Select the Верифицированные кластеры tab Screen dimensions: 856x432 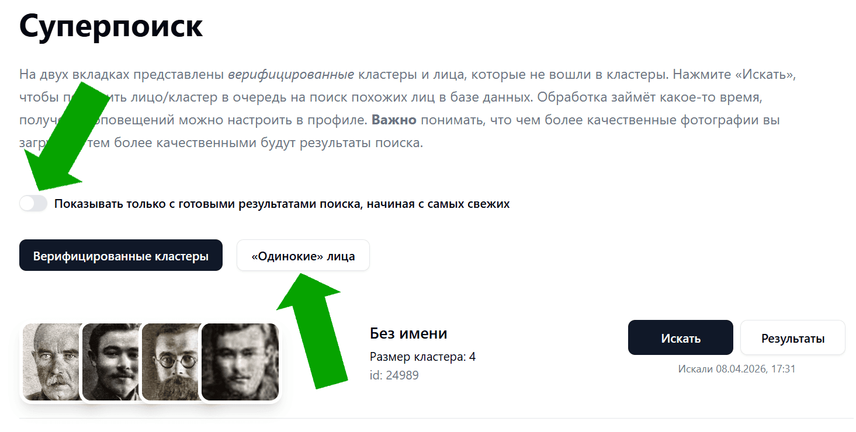120,255
